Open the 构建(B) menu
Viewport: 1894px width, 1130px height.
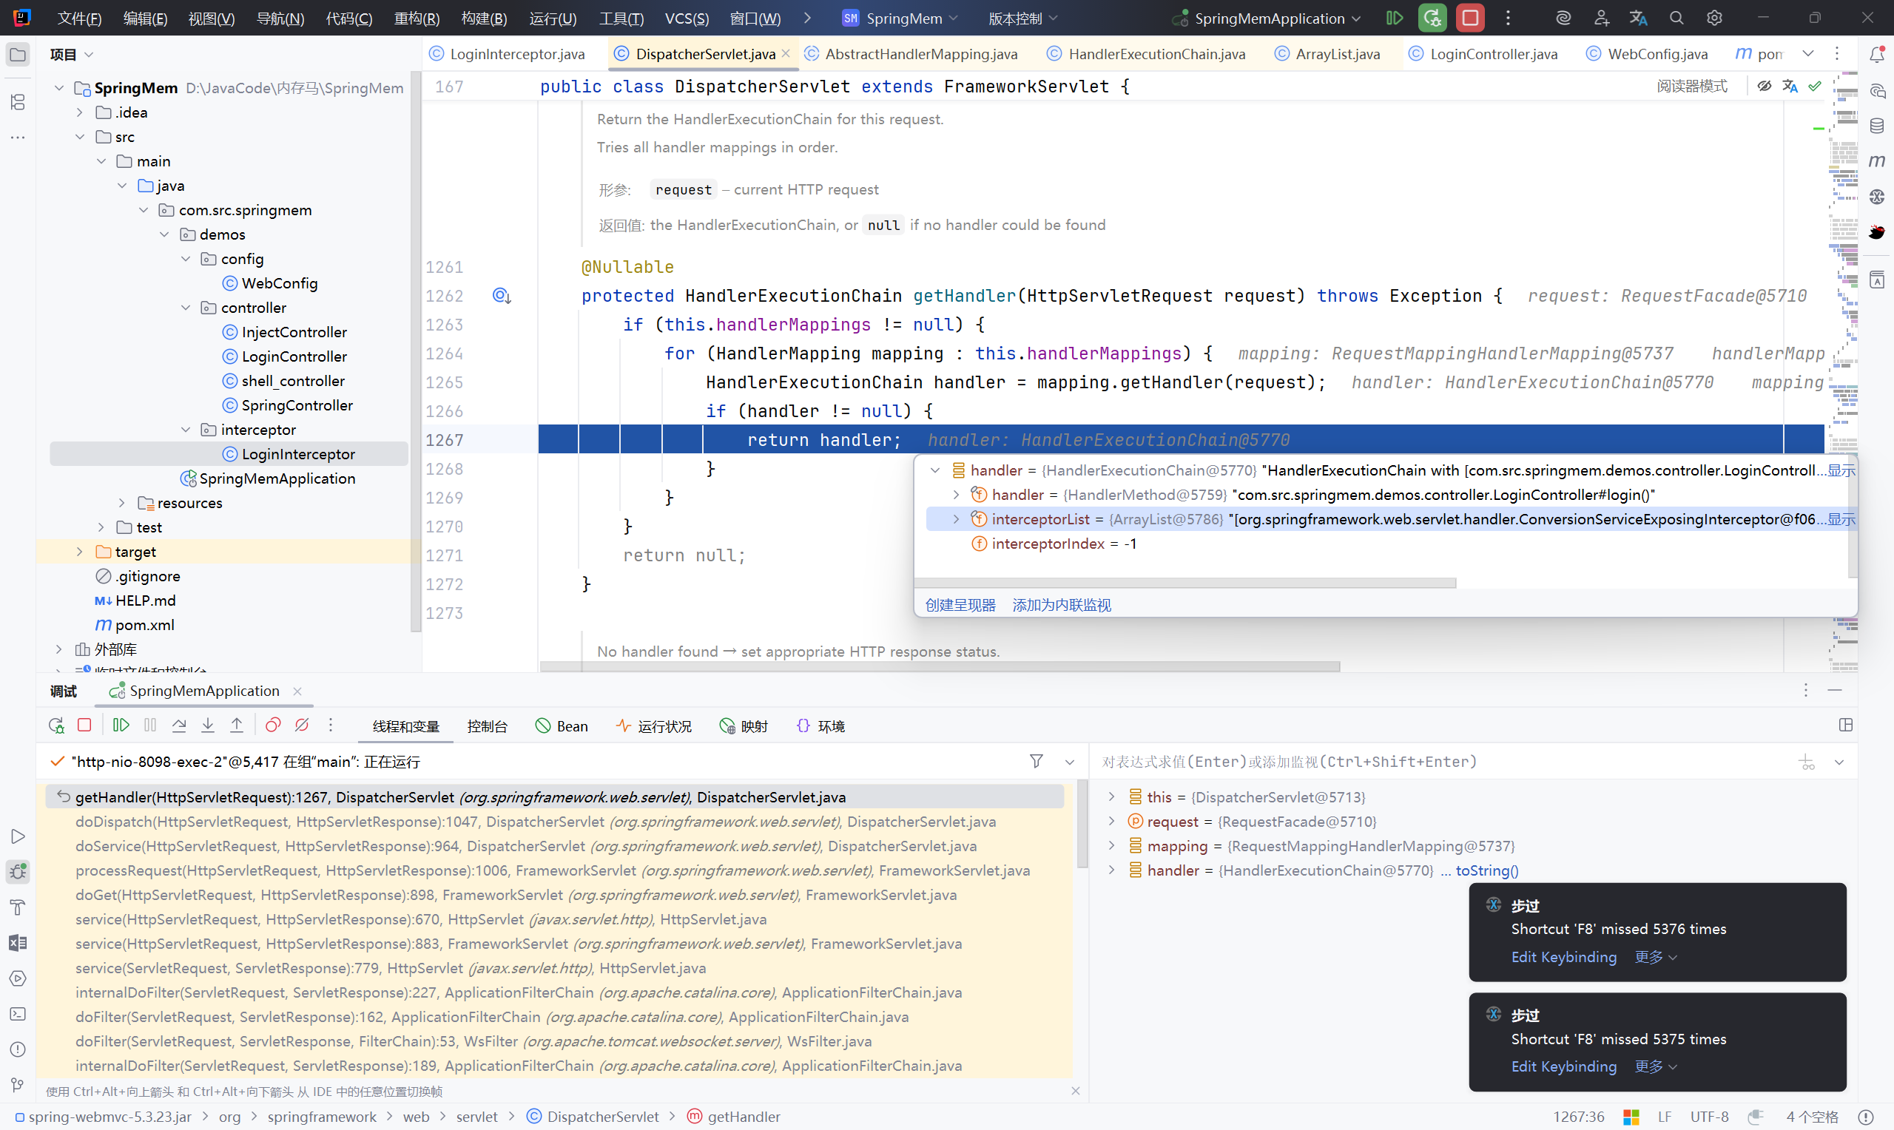(x=484, y=18)
